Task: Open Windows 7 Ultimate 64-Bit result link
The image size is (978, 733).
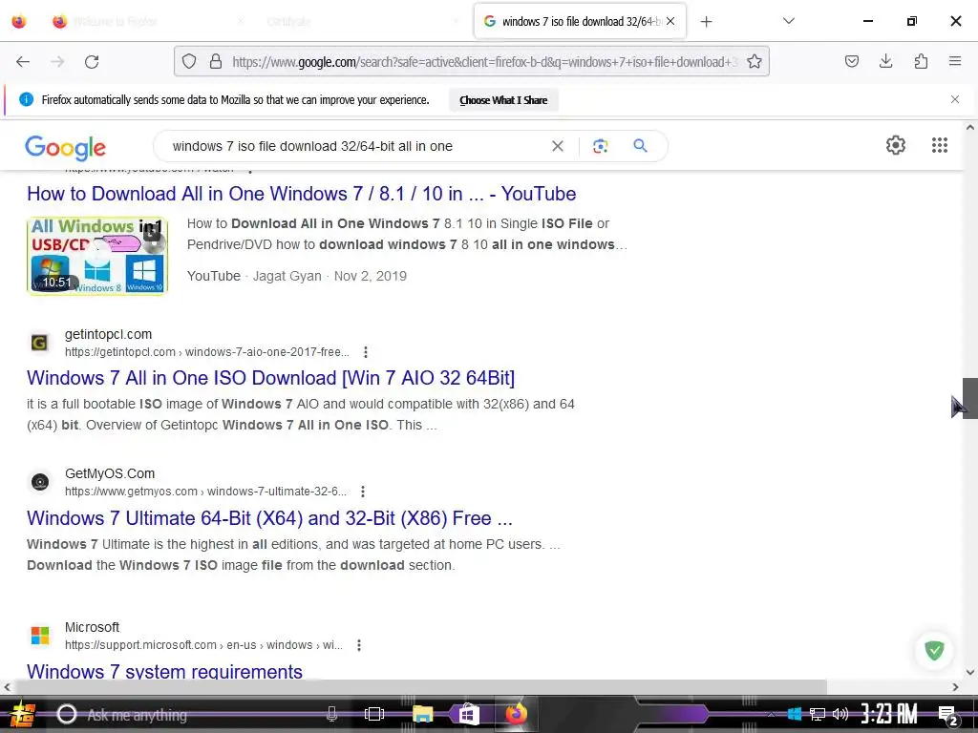Action: pos(269,518)
